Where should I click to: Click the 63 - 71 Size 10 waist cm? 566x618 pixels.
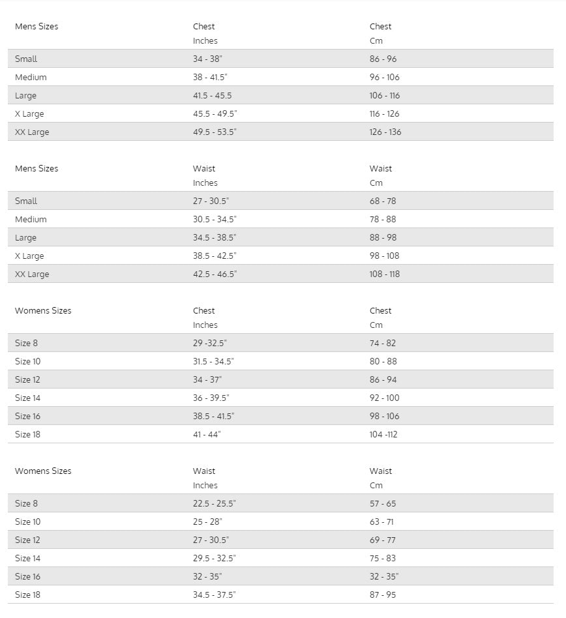[381, 522]
